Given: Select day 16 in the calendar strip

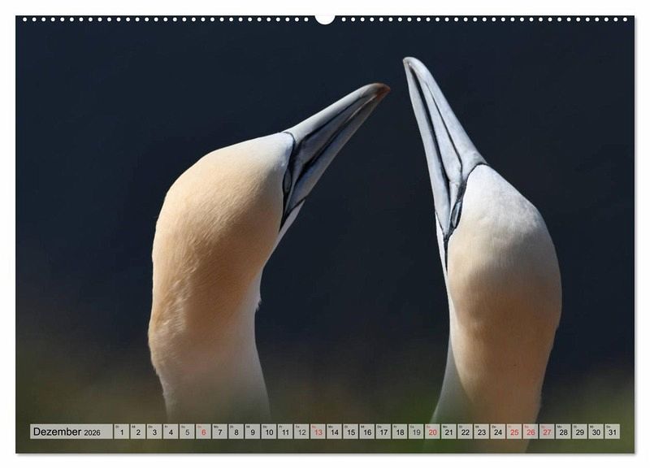Looking at the screenshot, I should 367,432.
